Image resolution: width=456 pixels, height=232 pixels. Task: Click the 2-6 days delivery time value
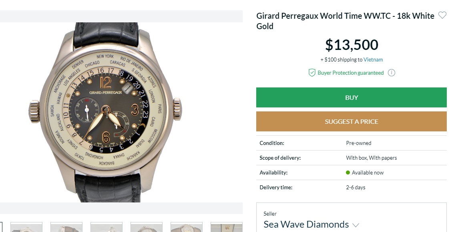355,187
